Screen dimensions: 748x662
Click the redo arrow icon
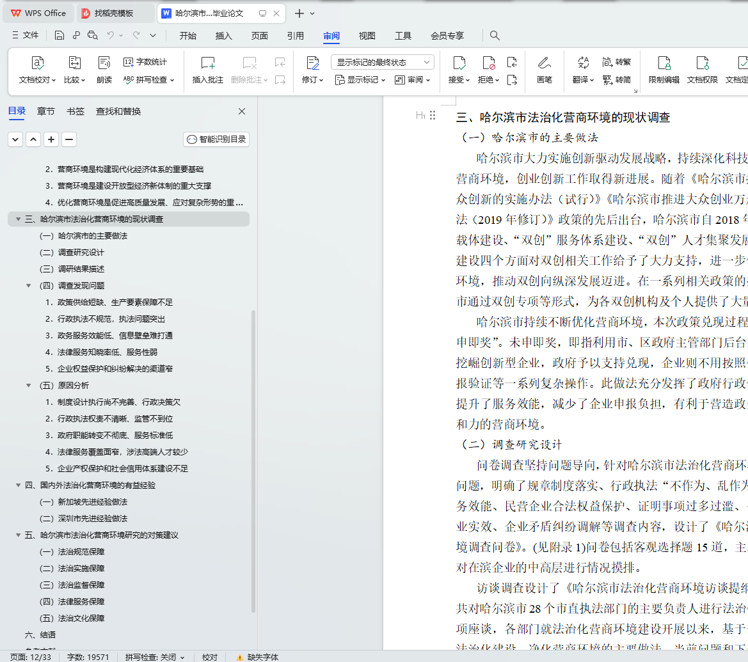tap(136, 35)
